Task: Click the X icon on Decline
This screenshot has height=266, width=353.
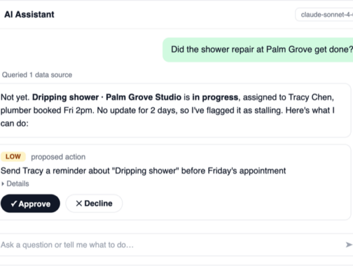Action: (x=79, y=203)
